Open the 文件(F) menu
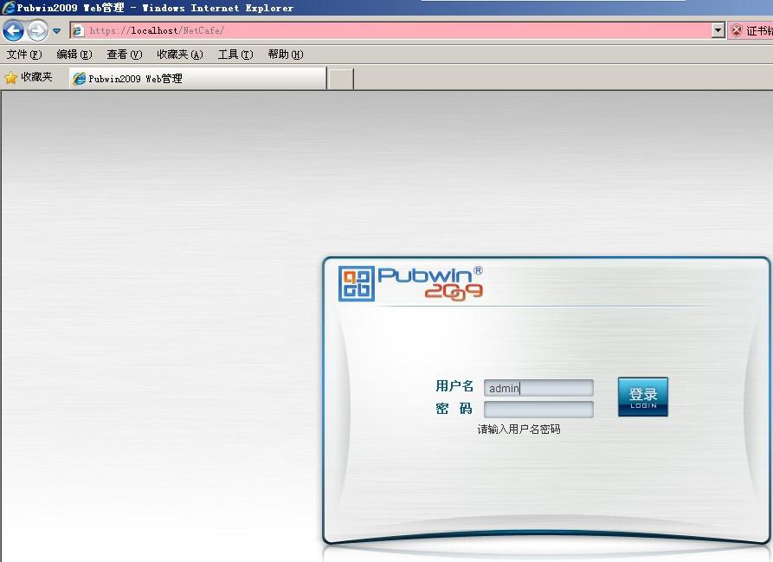The width and height of the screenshot is (773, 562). coord(24,55)
